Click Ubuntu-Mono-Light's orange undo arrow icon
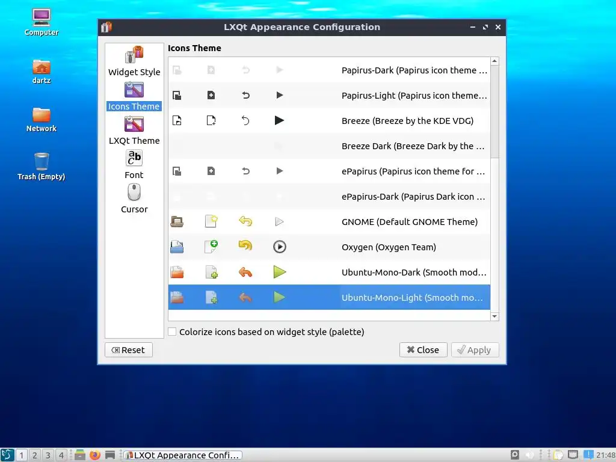Screen dimensions: 616x462 tap(245, 297)
